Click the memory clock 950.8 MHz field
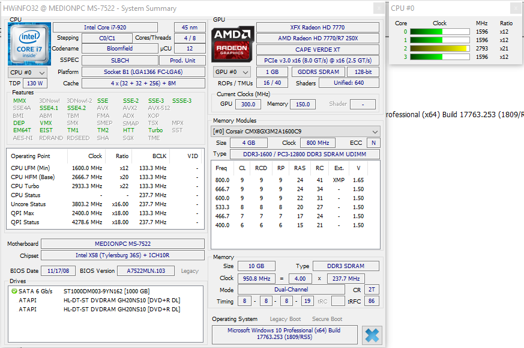Screen dimensions: 524x348 (x=256, y=278)
